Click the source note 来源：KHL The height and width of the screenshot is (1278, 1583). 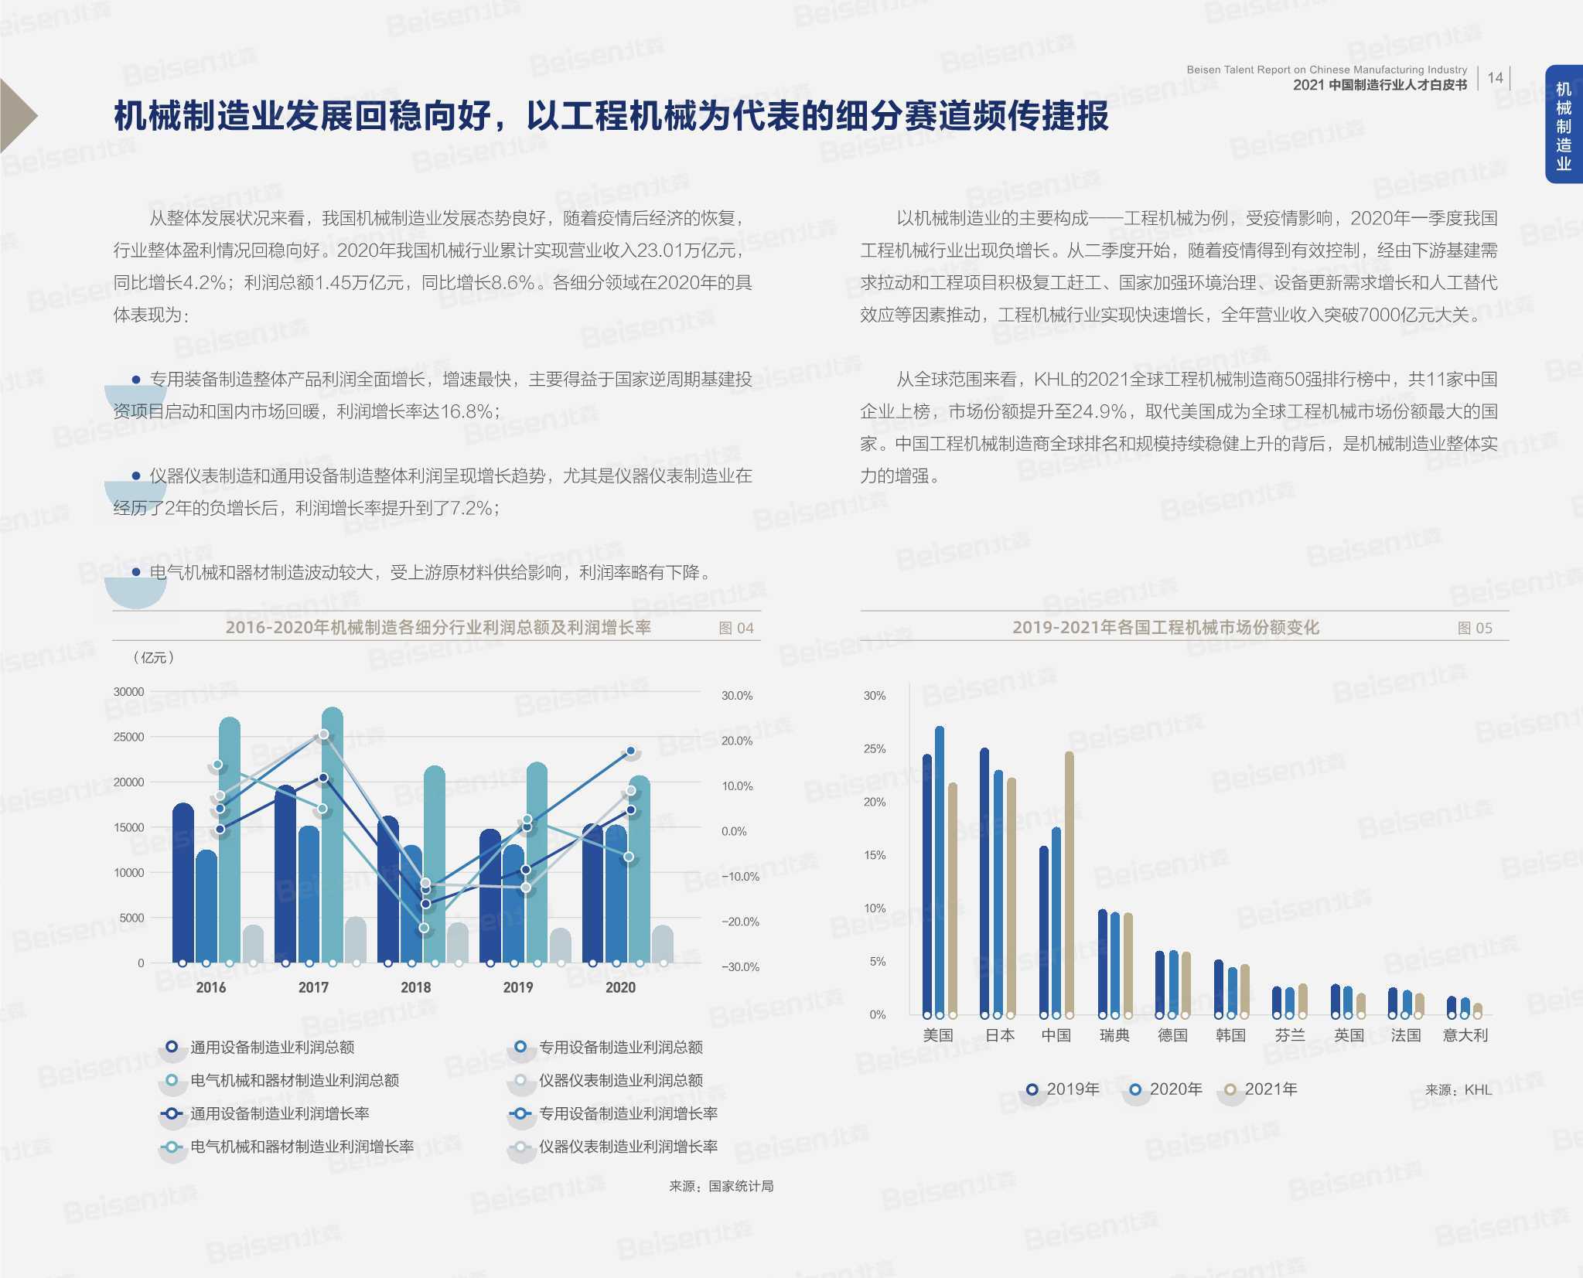click(1458, 1090)
